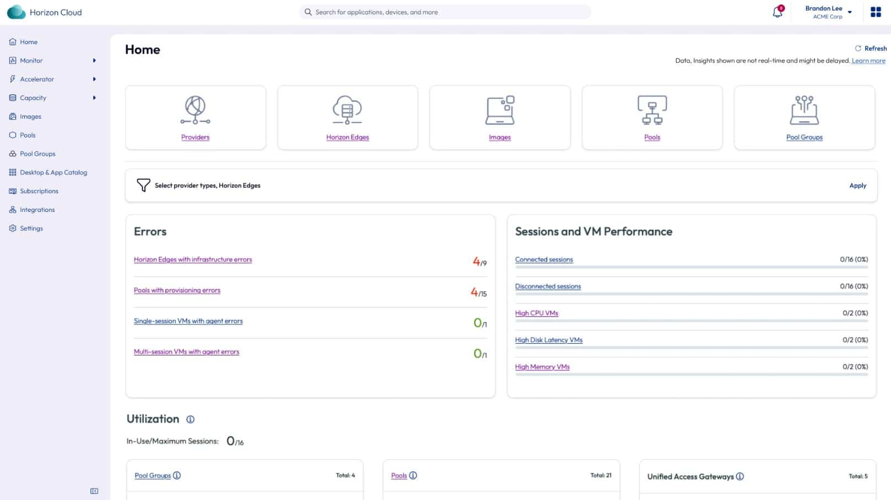Click the Pools utilization card link
891x500 pixels.
click(x=399, y=475)
